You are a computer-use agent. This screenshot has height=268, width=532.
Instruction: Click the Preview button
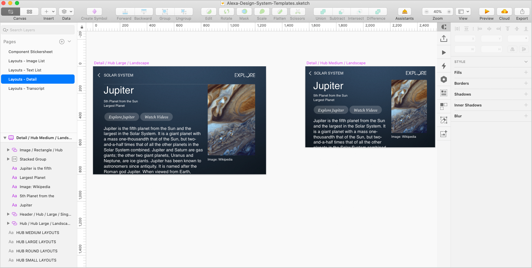point(486,11)
